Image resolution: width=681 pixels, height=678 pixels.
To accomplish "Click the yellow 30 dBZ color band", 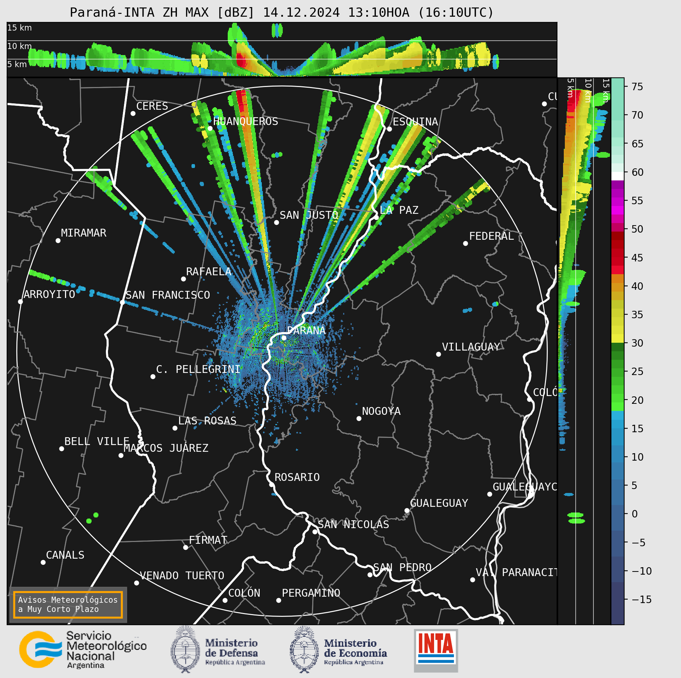I will [x=617, y=338].
